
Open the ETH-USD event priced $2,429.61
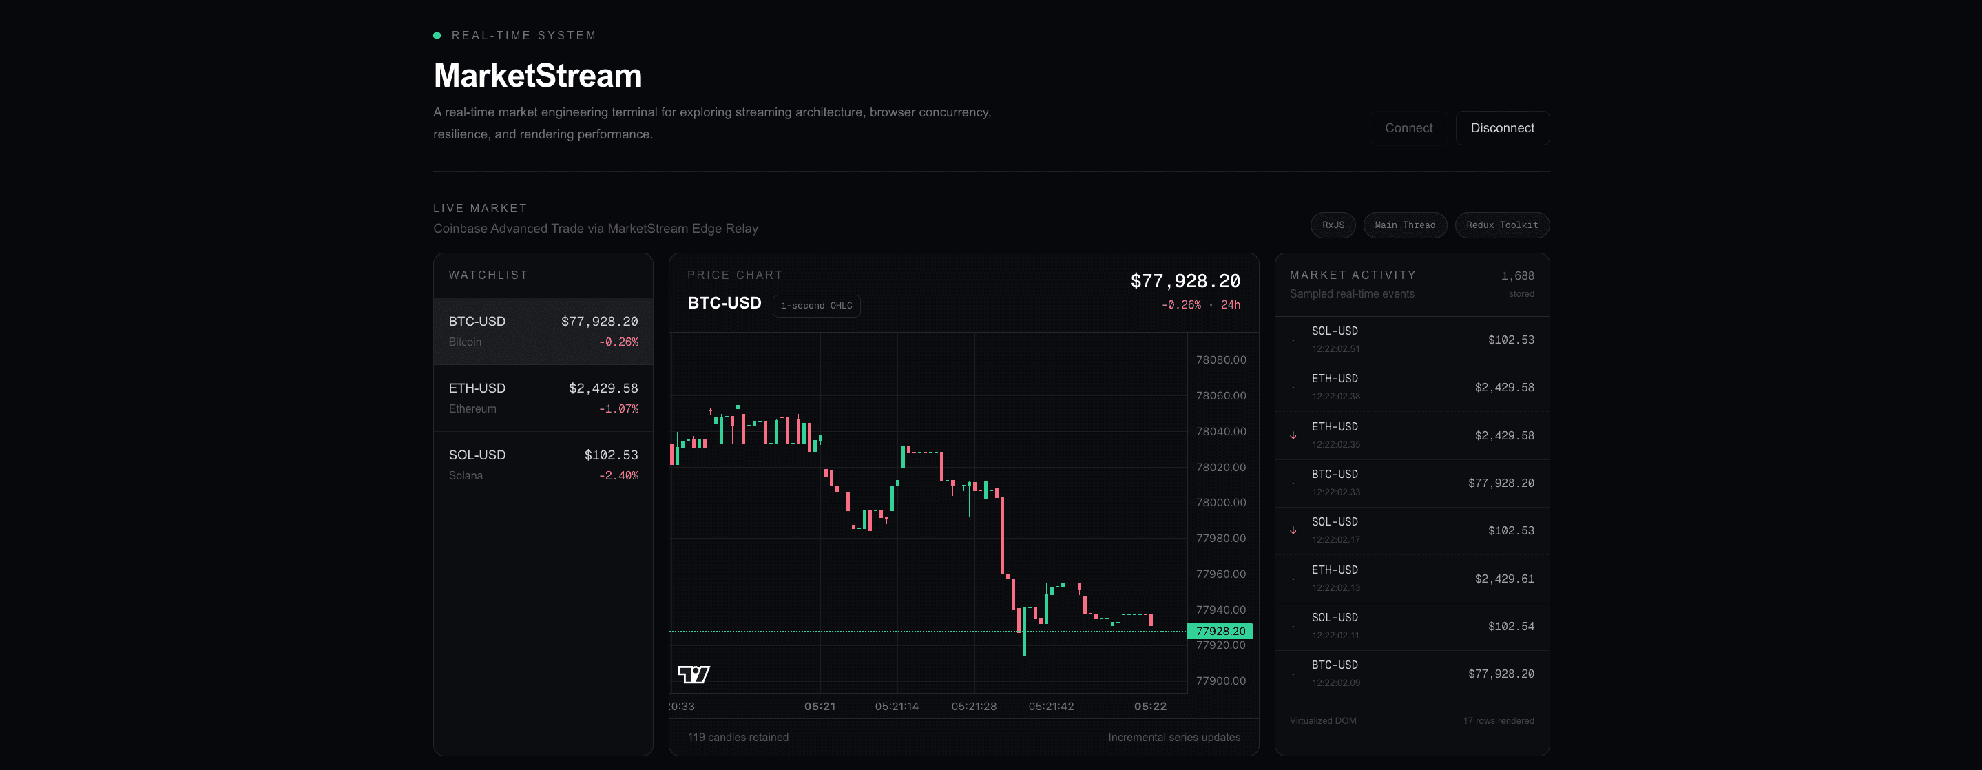(x=1412, y=579)
